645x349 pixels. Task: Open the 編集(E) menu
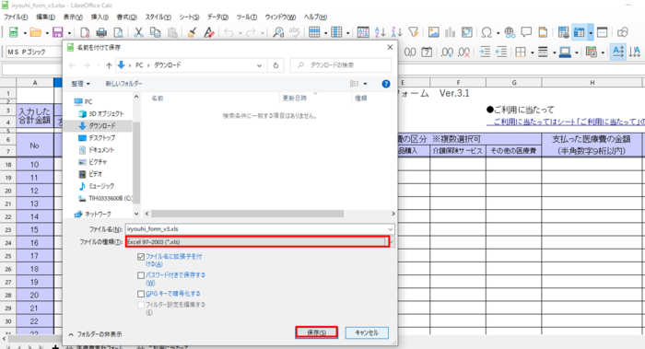tap(45, 17)
